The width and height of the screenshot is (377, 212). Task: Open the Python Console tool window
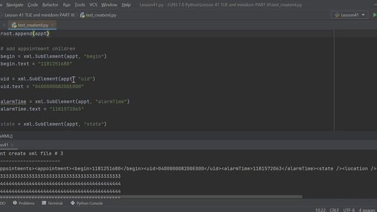(x=87, y=203)
